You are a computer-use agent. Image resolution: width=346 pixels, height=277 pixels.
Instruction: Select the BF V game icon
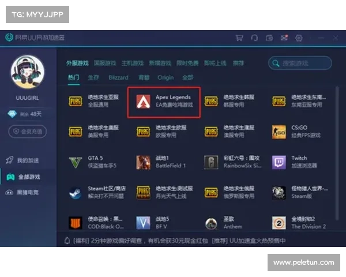(144, 223)
